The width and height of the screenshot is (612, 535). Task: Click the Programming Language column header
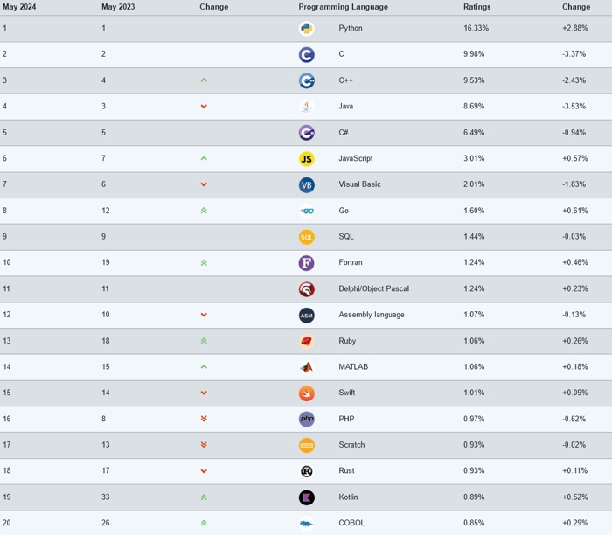(343, 7)
